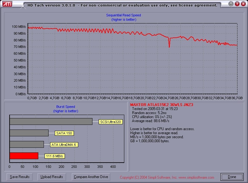Click the 0 MB/s axis label
This screenshot has height=183, width=248.
[x=20, y=94]
